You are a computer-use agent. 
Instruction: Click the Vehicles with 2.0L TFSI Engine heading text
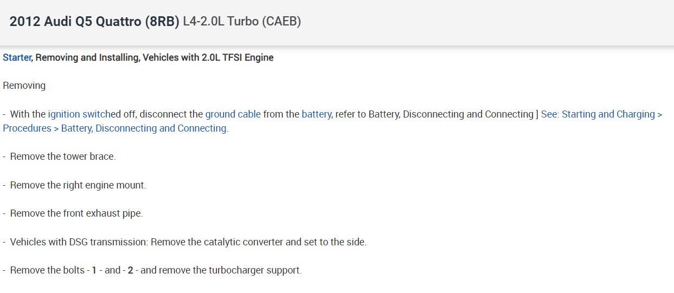(208, 57)
